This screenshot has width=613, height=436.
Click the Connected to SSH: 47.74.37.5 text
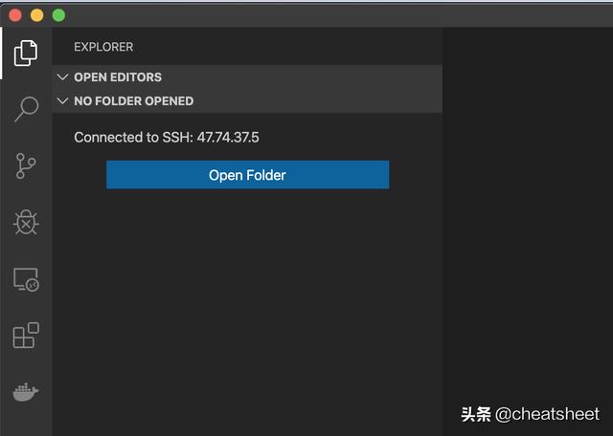click(x=167, y=138)
